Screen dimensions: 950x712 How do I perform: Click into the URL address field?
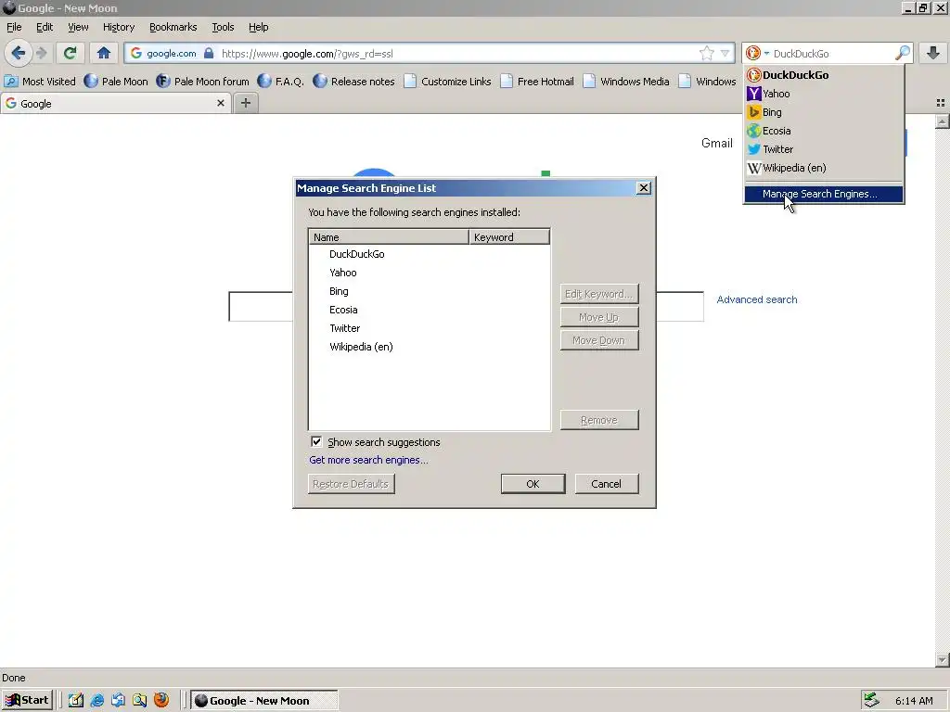point(457,53)
